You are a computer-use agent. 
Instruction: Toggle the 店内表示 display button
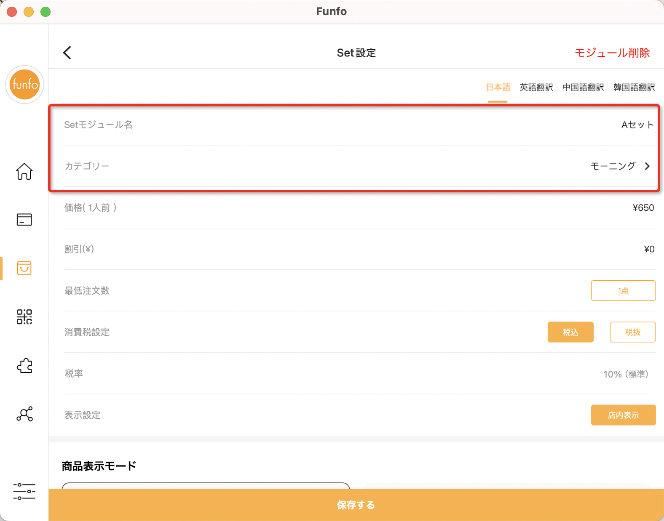coord(623,415)
